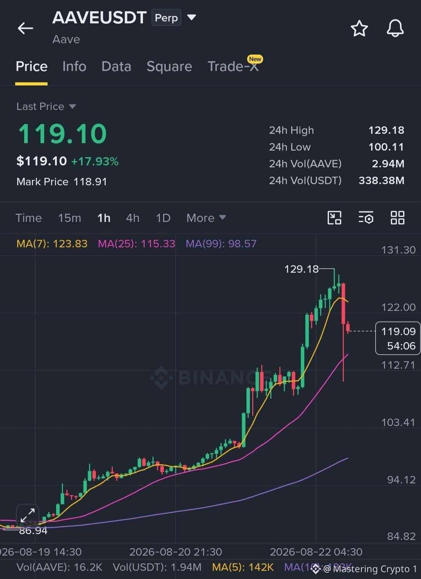Viewport: 421px width, 579px height.
Task: Click the 24h High value 129.18
Action: [386, 130]
